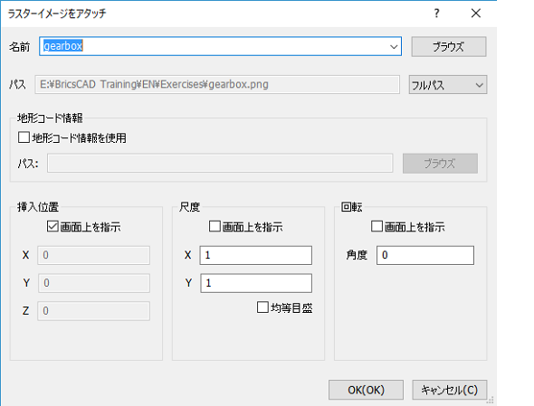This screenshot has width=534, height=406.
Task: Click the 尺度 X scale input field
Action: tap(256, 255)
